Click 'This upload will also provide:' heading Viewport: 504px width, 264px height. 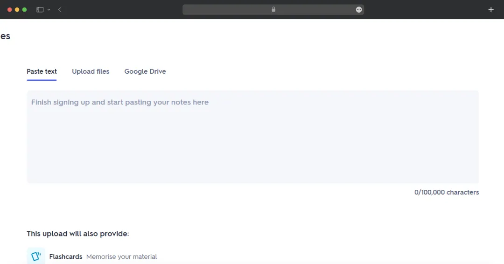pos(78,234)
